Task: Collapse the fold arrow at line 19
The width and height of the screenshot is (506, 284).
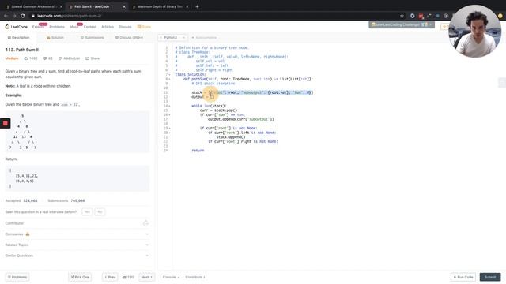Action: (170, 128)
